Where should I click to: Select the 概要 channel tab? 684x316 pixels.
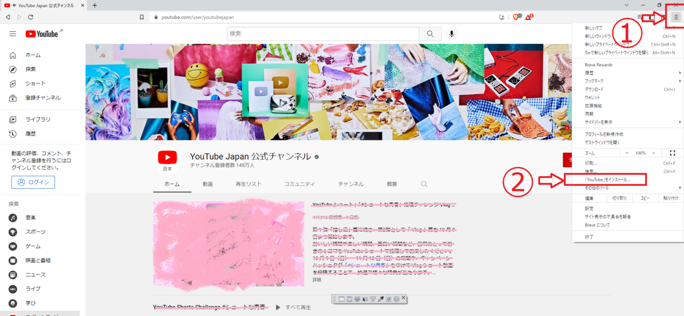pyautogui.click(x=392, y=184)
